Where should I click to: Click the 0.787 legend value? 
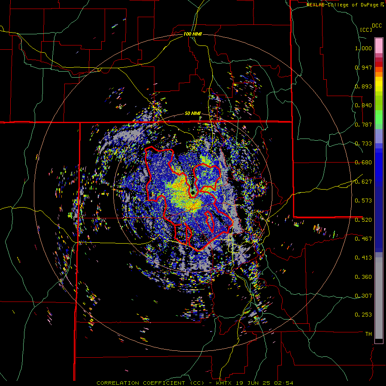[x=363, y=124]
